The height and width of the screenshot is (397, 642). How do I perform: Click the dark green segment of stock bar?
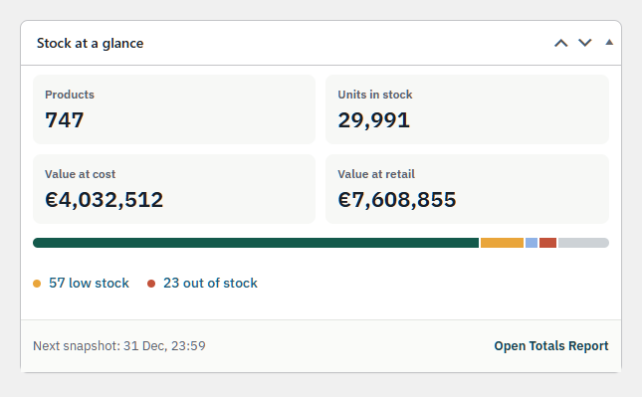[x=256, y=243]
